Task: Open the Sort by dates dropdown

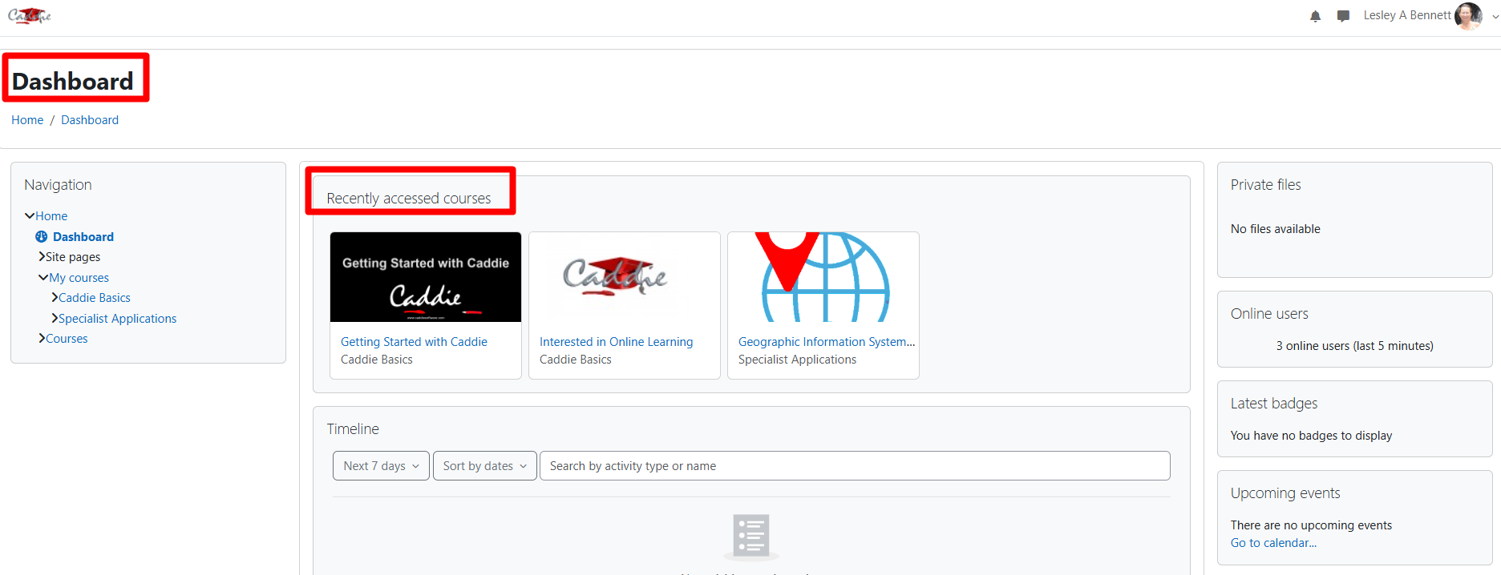Action: coord(484,466)
